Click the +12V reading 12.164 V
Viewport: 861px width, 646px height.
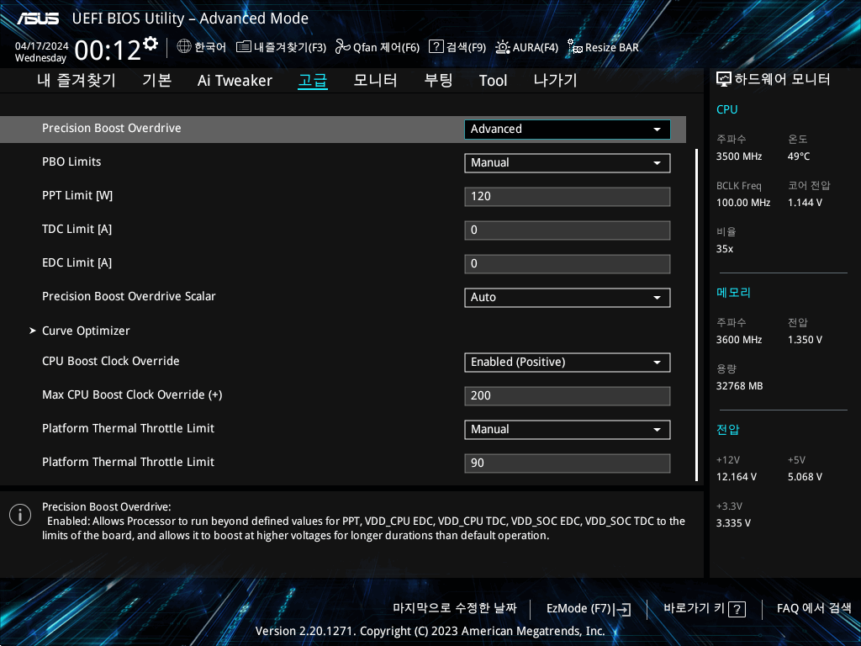click(736, 477)
